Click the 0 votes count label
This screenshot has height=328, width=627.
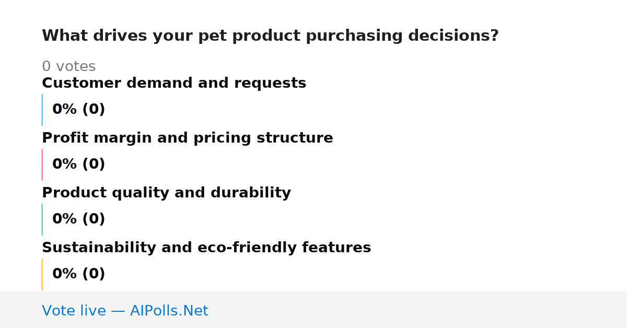(68, 66)
